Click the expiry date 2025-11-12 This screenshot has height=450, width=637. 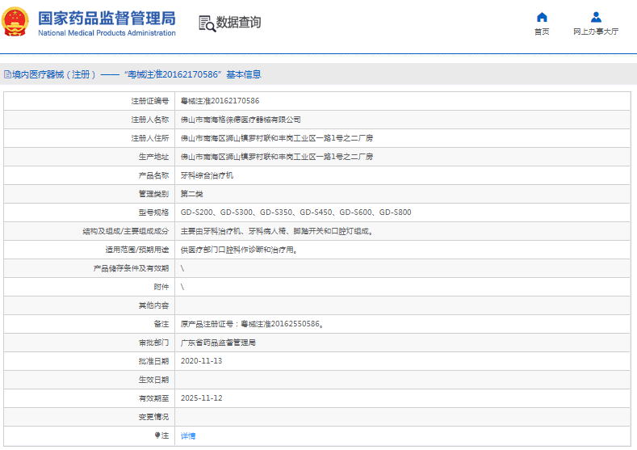click(x=201, y=398)
